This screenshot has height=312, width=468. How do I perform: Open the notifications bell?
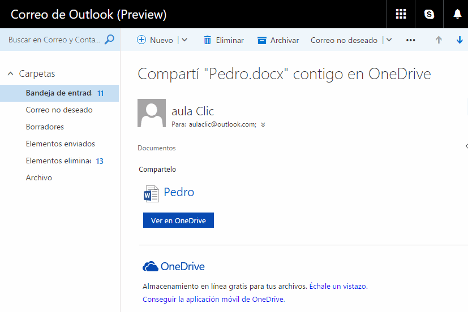pos(457,14)
